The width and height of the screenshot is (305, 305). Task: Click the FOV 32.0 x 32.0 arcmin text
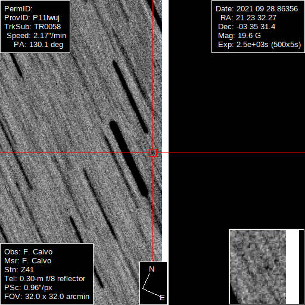pos(46,297)
